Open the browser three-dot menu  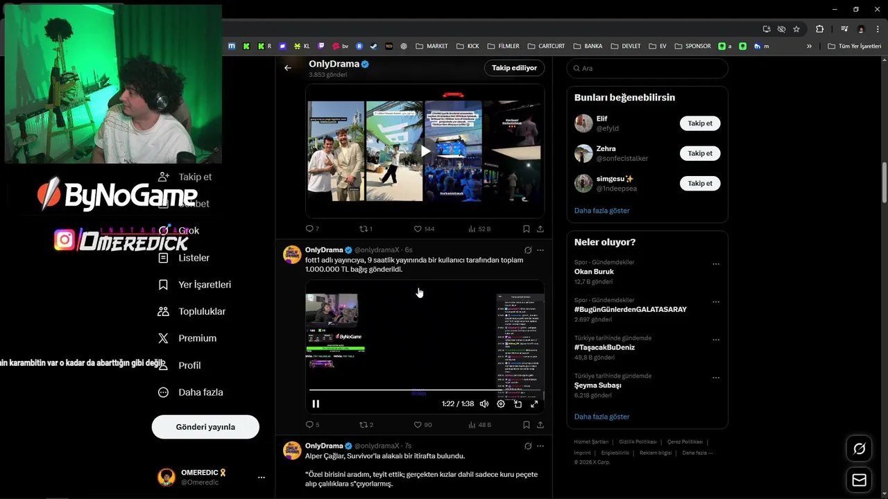point(877,29)
